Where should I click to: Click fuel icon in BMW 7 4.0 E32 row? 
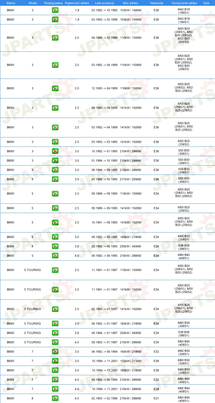point(55,380)
